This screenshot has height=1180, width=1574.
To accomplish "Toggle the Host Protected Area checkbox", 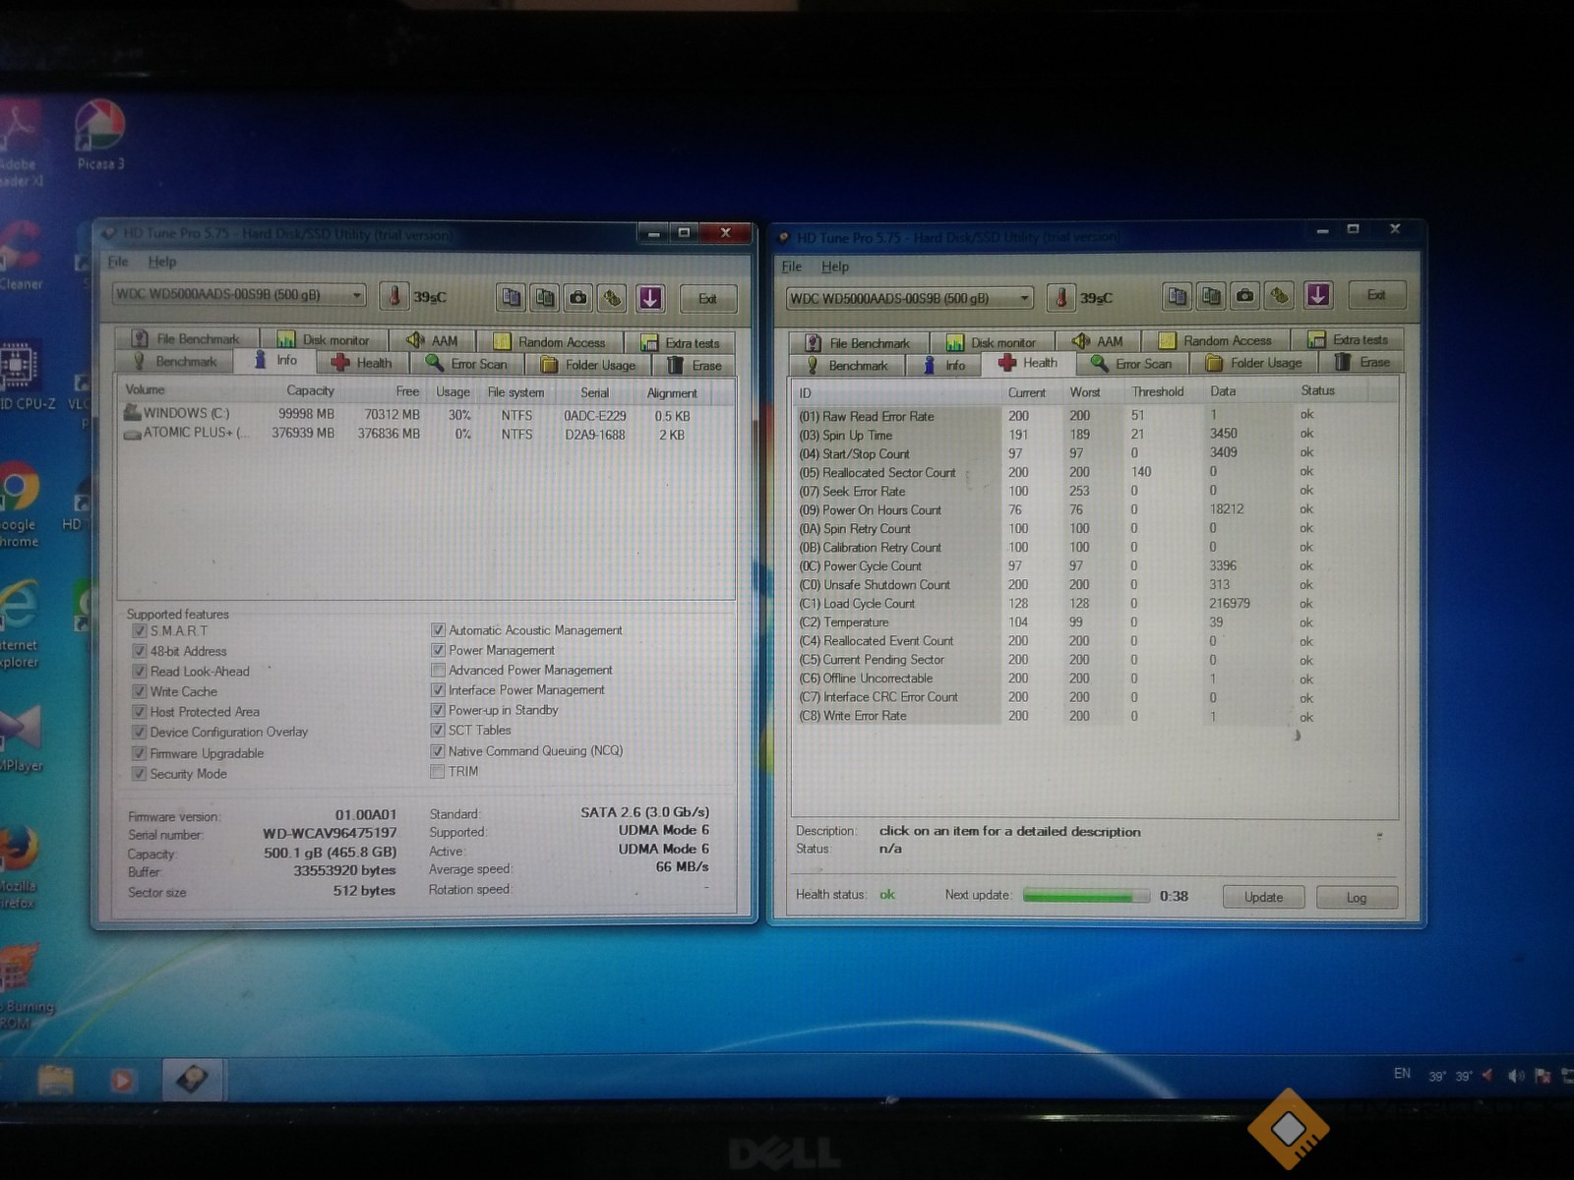I will [x=139, y=712].
